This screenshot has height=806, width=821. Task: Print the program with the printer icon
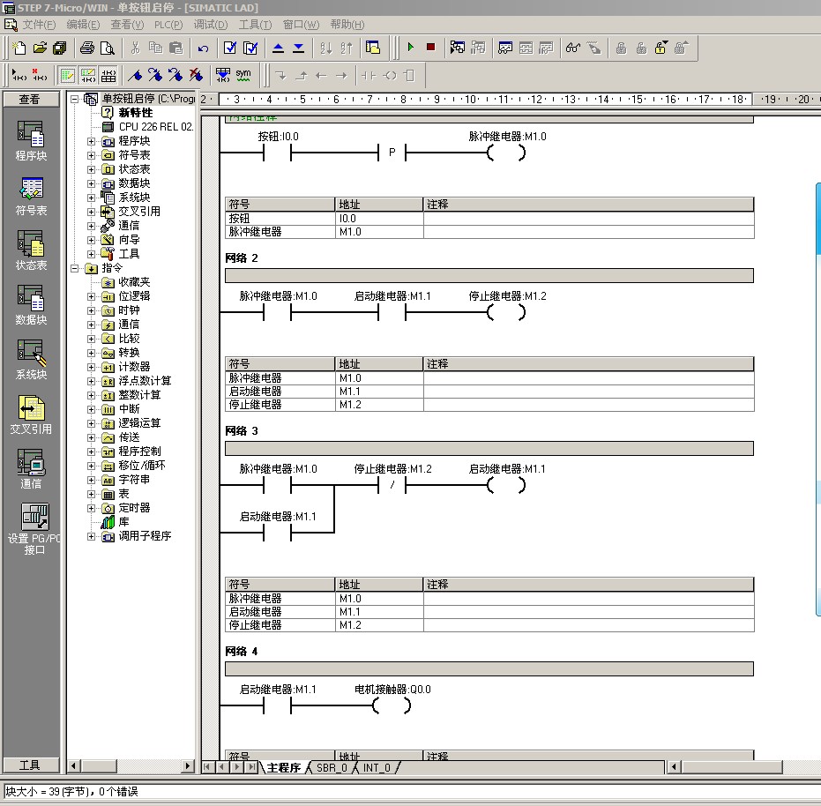[87, 49]
